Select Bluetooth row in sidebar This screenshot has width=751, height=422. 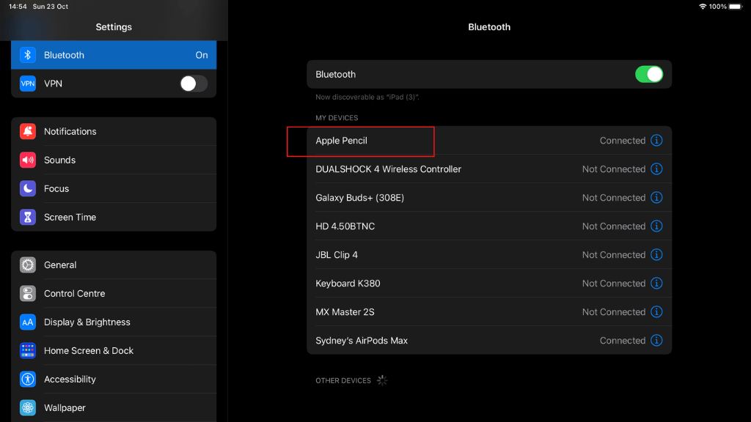tap(114, 55)
